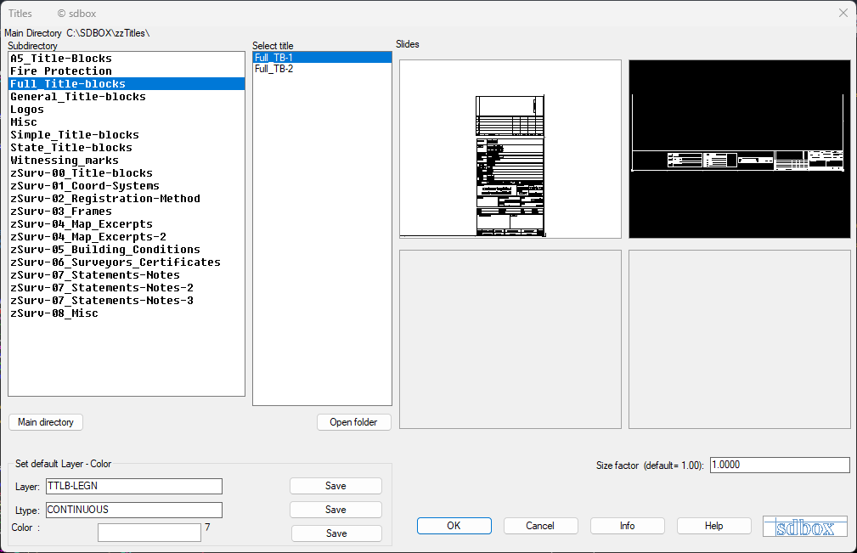Choose zSurv-02_Registration-Method entry

(127, 199)
